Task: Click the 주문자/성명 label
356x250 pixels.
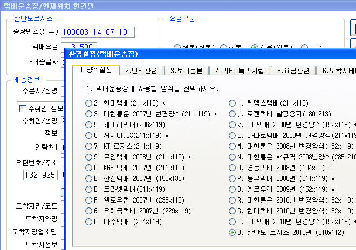Action: tap(40, 91)
